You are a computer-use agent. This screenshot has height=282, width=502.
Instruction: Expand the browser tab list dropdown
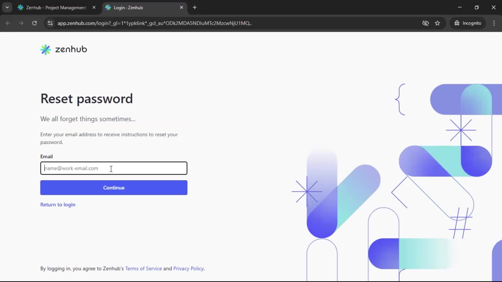pos(7,7)
